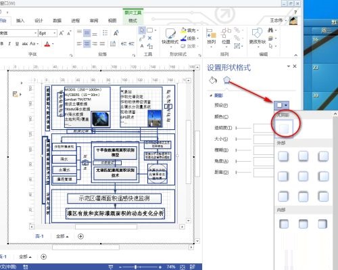Select the Pointer tool in the Tools group

[142, 30]
